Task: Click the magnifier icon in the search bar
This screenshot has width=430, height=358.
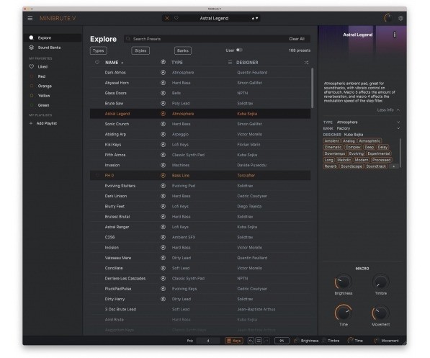Action: click(x=128, y=39)
